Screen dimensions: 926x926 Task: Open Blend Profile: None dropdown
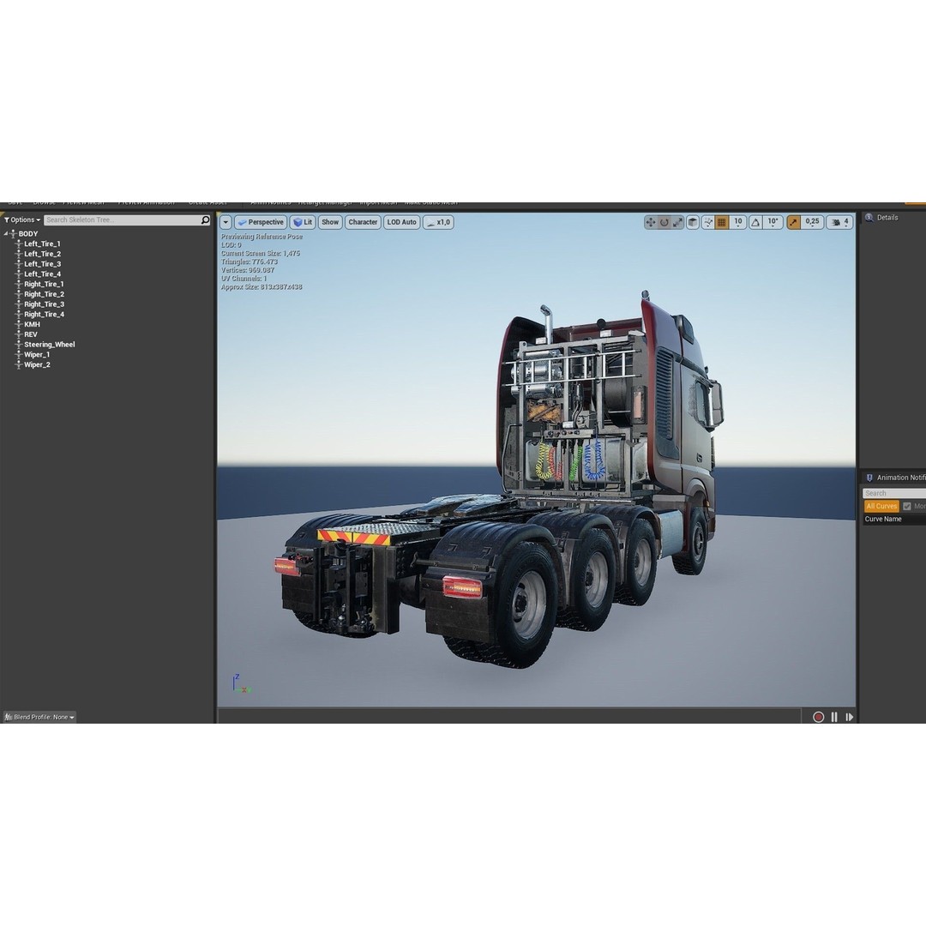(x=39, y=717)
